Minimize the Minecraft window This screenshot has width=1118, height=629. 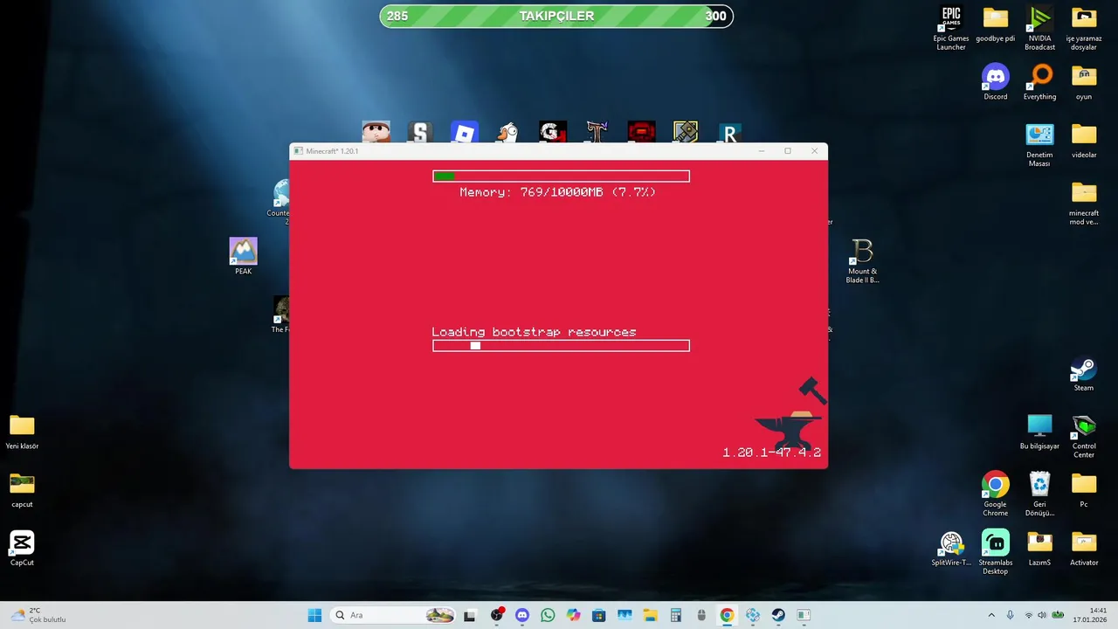click(x=761, y=151)
